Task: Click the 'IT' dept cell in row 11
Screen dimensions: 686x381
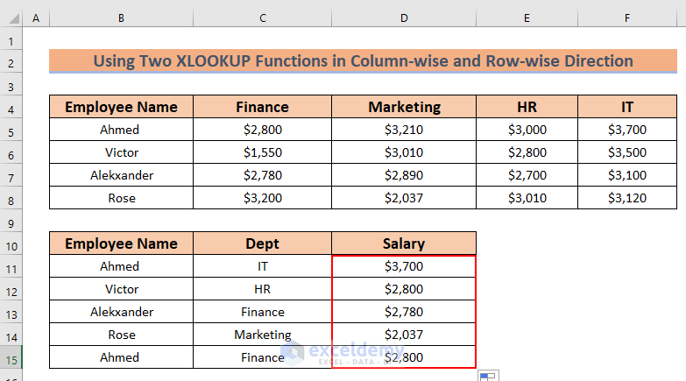Action: pos(263,266)
